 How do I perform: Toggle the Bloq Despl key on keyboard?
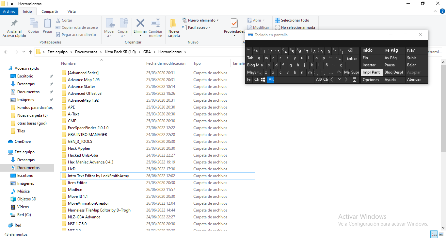pos(393,72)
